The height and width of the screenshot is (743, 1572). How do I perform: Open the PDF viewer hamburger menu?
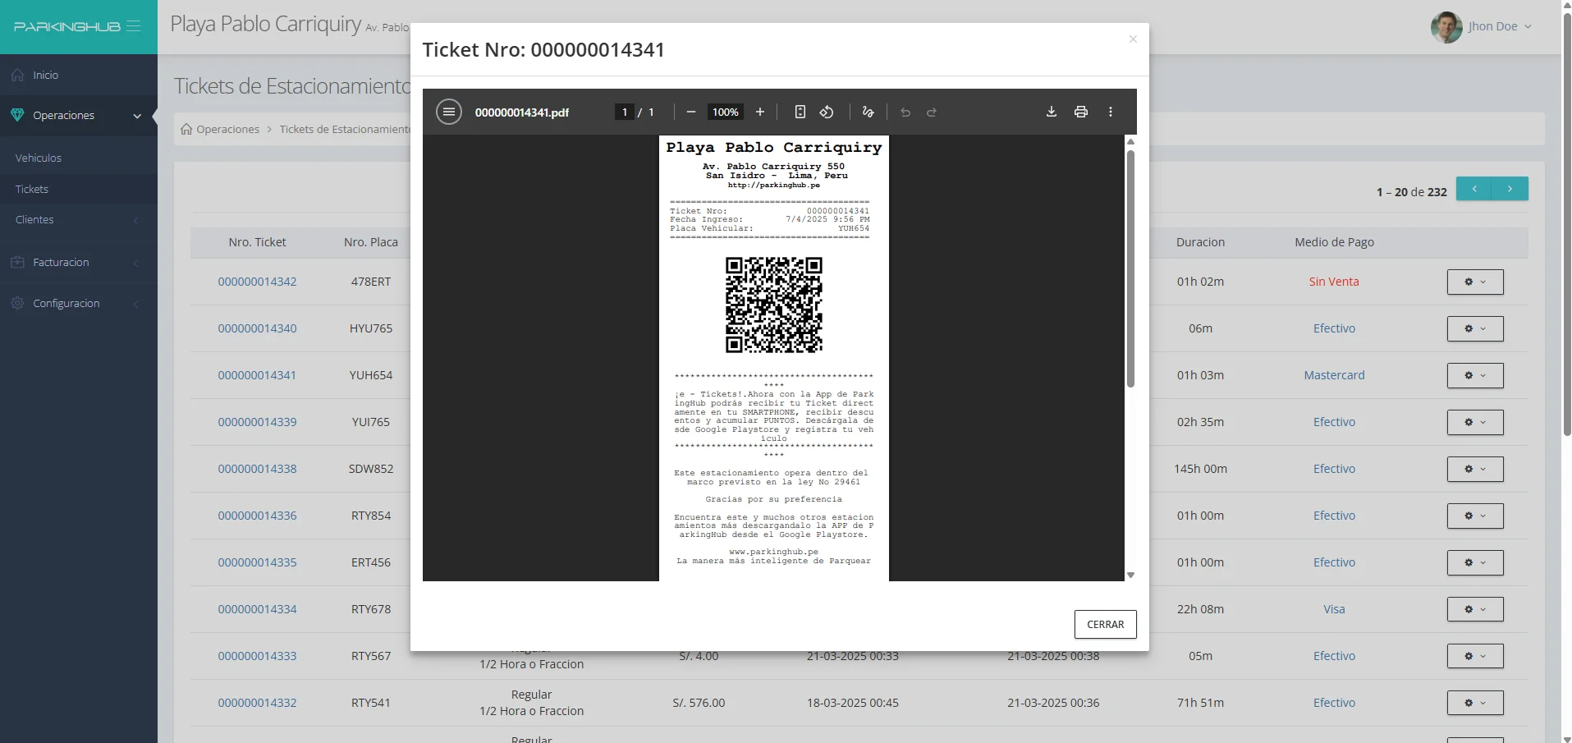click(448, 112)
